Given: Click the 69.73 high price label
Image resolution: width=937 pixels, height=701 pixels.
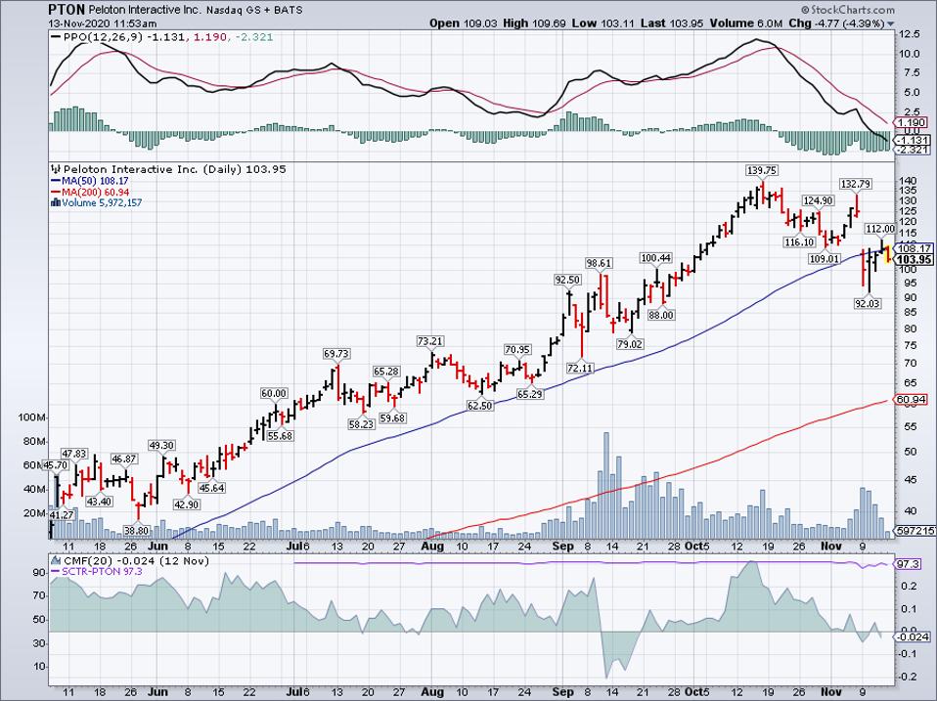Looking at the screenshot, I should coord(336,354).
